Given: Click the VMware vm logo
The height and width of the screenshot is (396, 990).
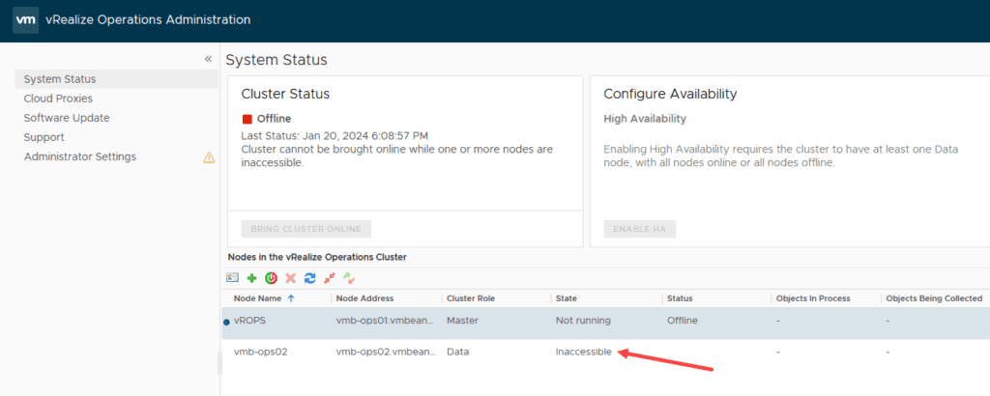Looking at the screenshot, I should pos(26,20).
